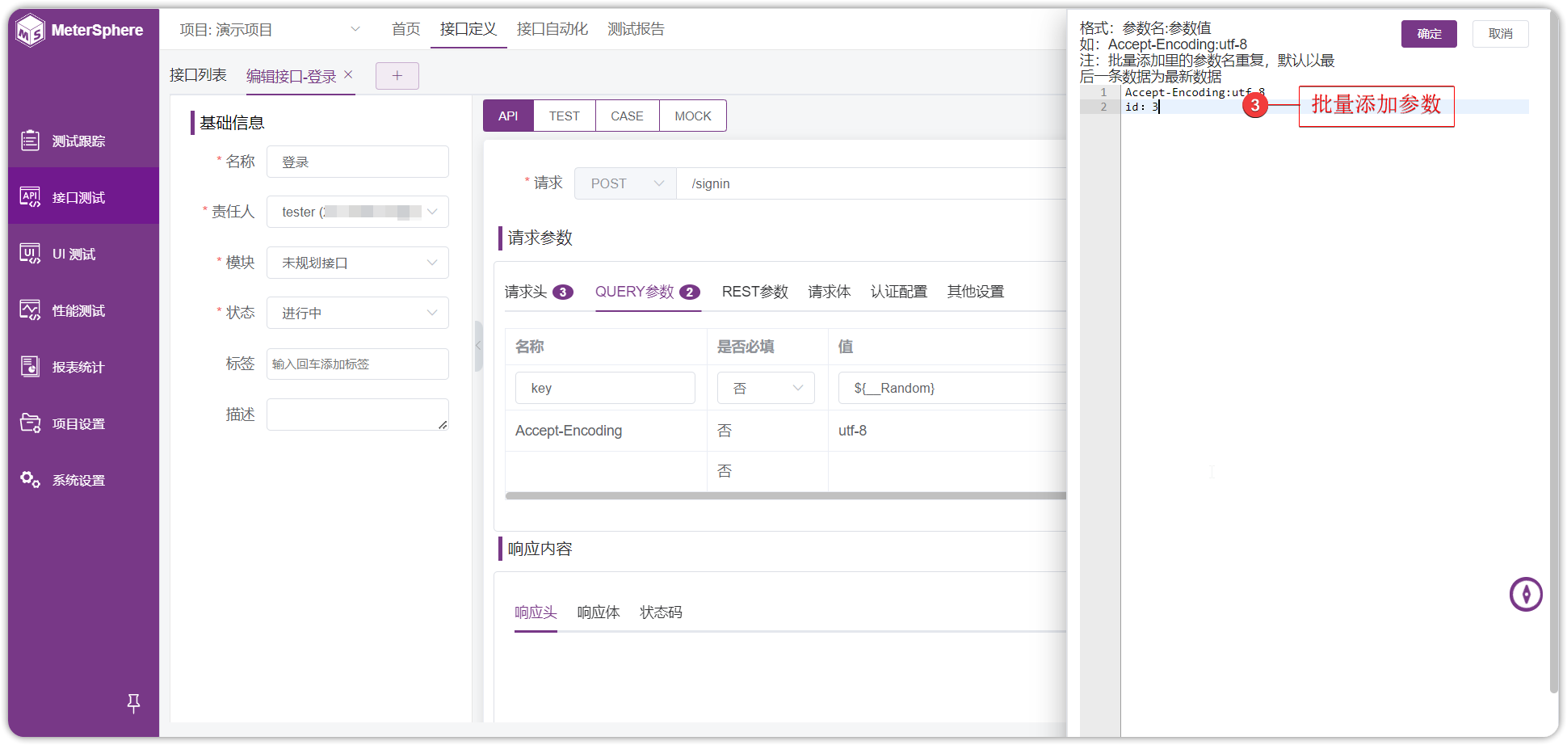Add a new tab with plus button
The image size is (1567, 745).
397,76
